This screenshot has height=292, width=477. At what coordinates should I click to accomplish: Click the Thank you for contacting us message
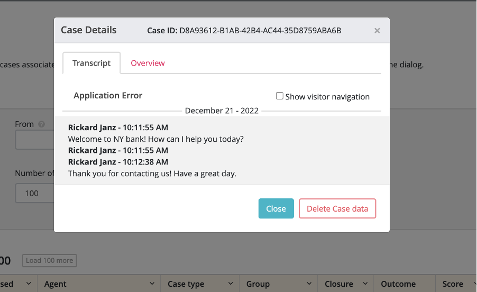click(x=152, y=174)
